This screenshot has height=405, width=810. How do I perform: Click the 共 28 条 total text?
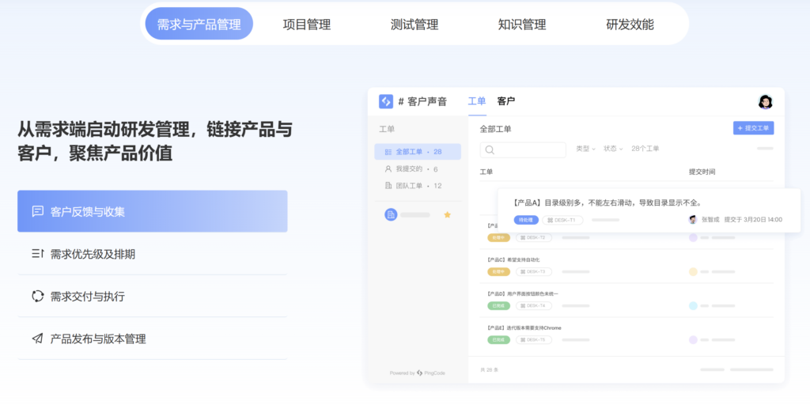[489, 370]
